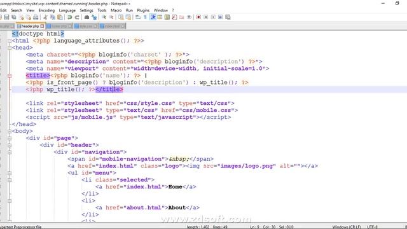Open Folder as Workspace toolbar icon

point(182,17)
